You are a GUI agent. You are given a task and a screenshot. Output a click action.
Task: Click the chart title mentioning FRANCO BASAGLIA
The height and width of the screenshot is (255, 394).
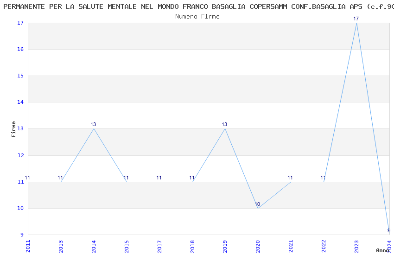(198, 7)
